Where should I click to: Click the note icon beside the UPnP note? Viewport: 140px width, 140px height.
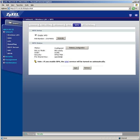click(x=35, y=62)
